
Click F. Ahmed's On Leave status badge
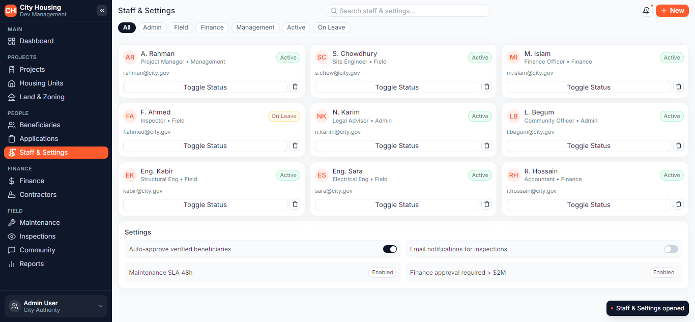[284, 116]
